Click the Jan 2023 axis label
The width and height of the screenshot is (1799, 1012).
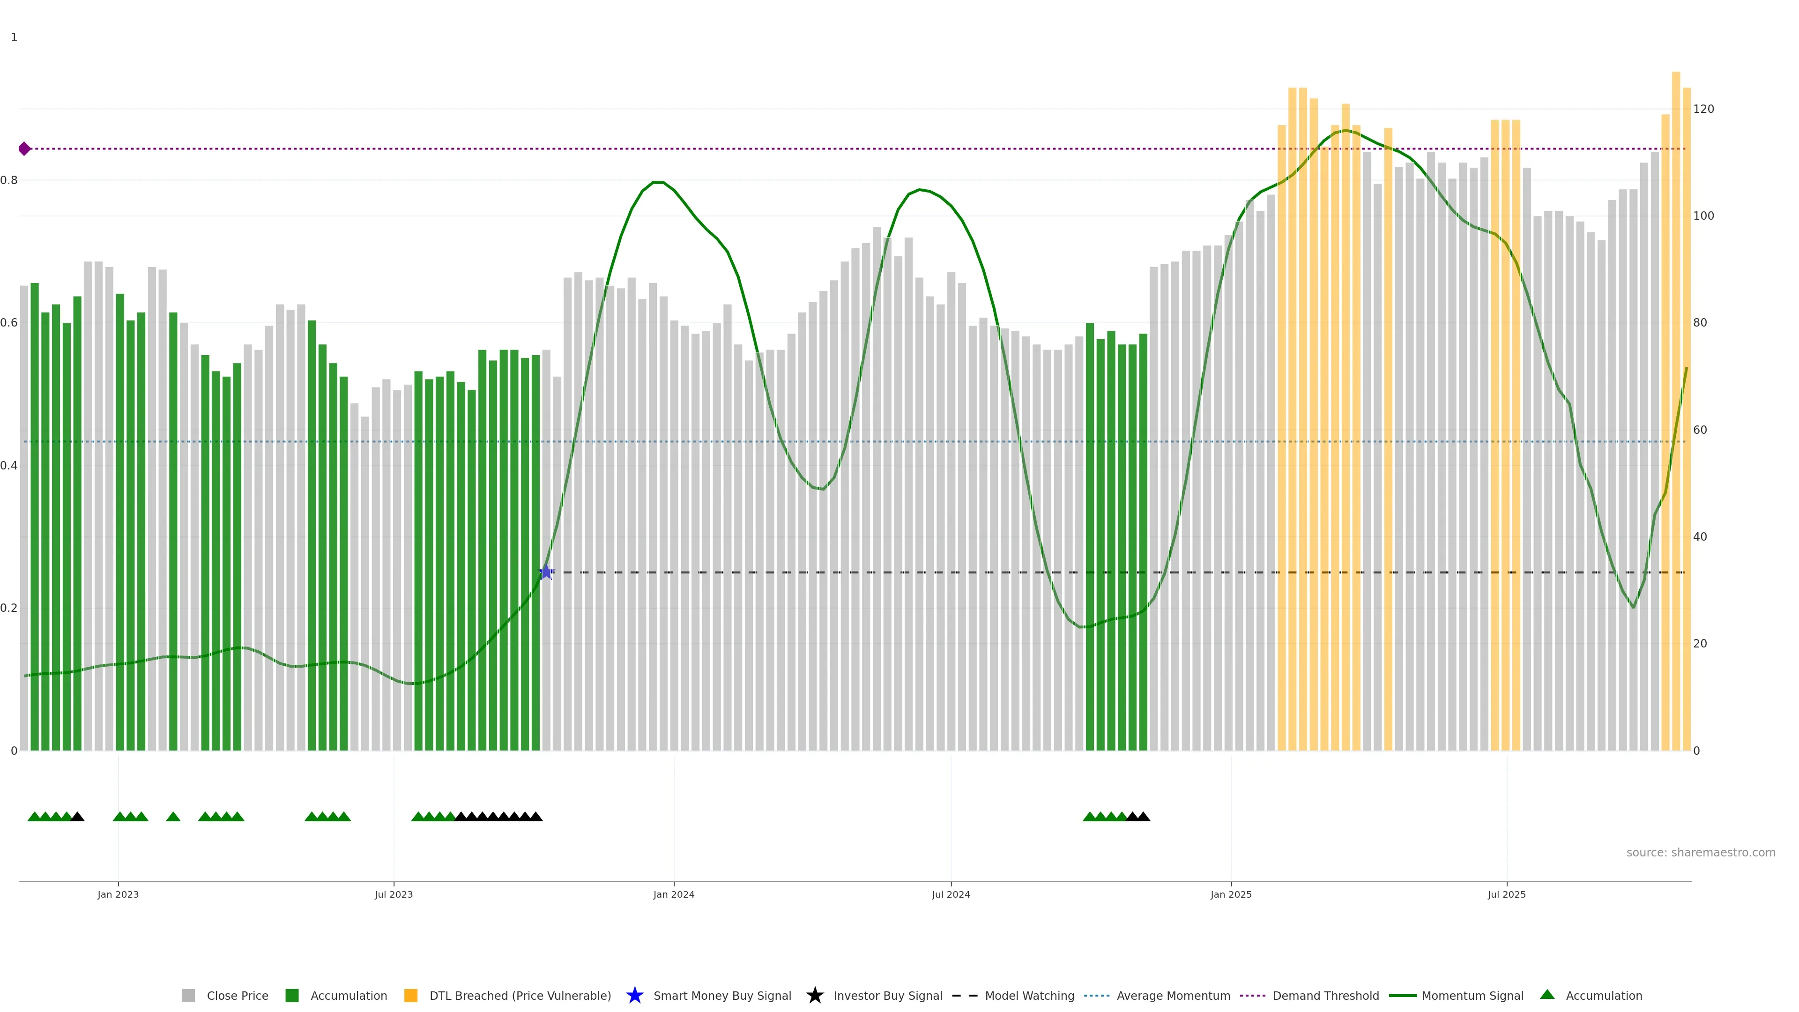[118, 895]
